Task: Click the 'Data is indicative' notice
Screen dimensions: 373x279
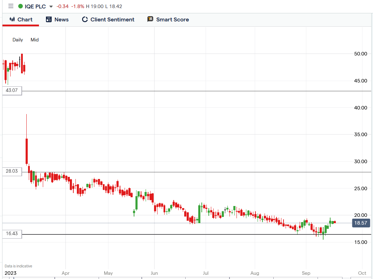Action: point(18,266)
